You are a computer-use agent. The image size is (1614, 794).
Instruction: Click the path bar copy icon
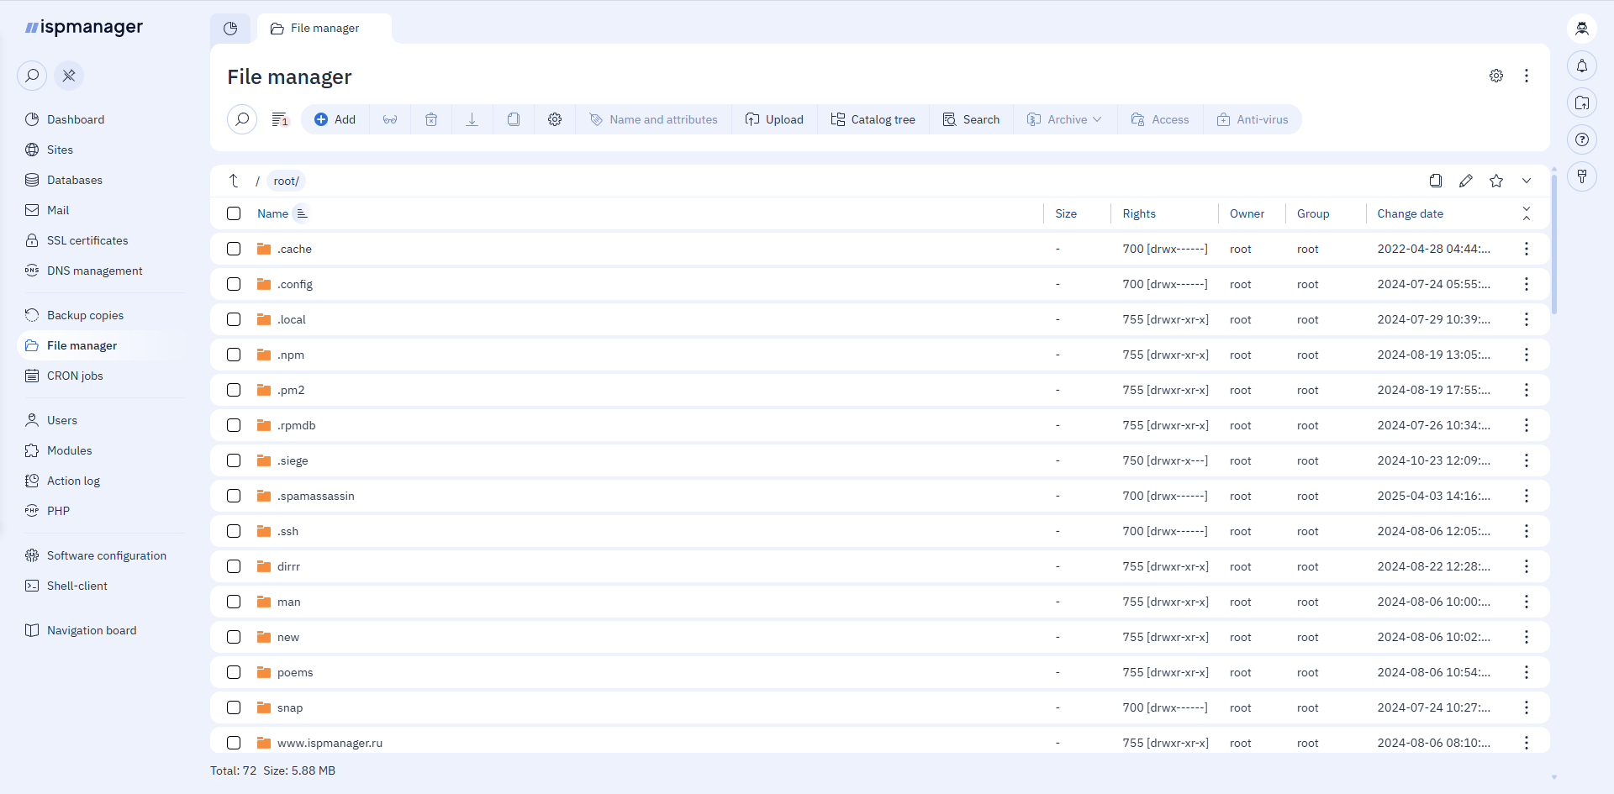pos(1436,181)
